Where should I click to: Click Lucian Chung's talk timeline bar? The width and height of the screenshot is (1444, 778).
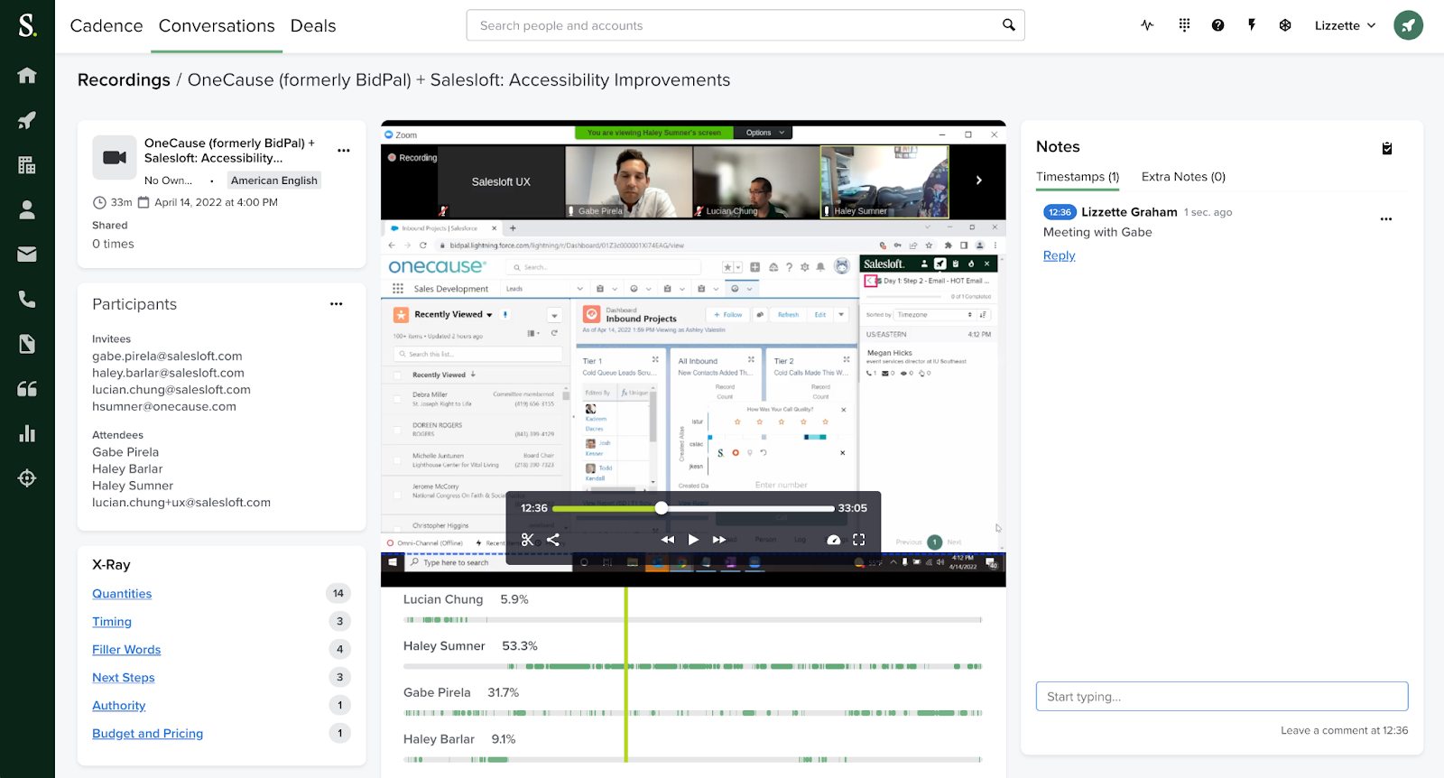pyautogui.click(x=692, y=620)
